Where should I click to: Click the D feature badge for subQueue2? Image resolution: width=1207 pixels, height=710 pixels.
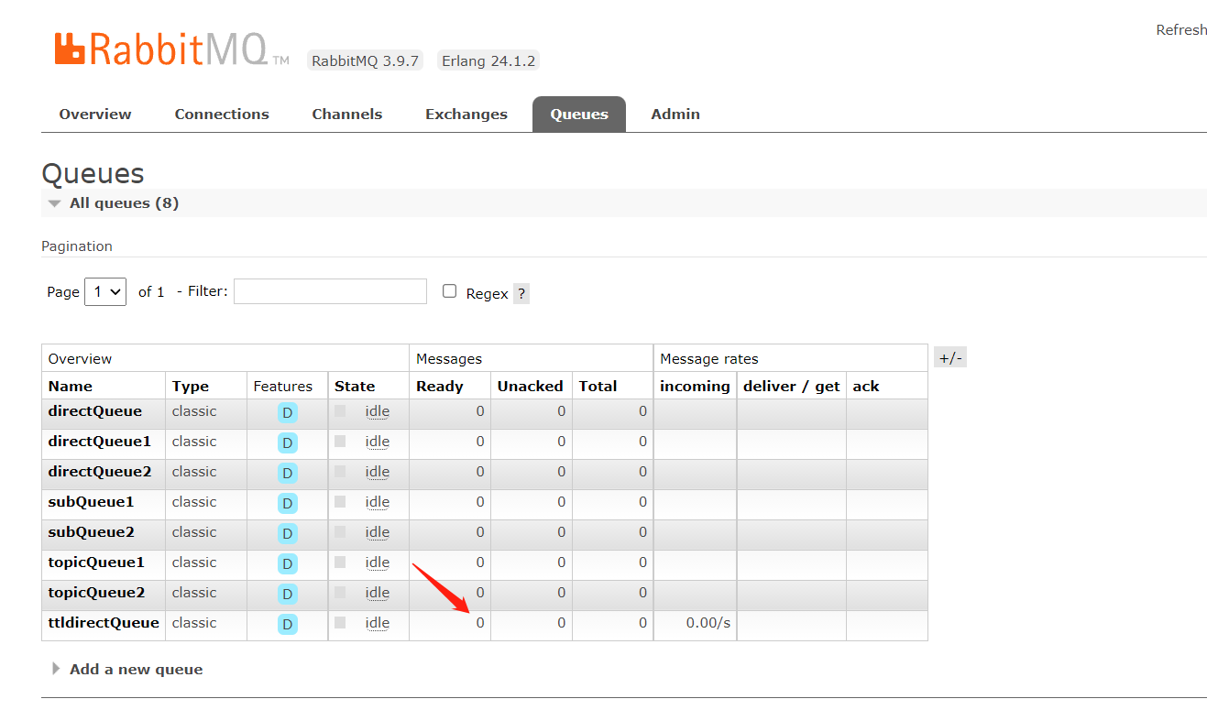coord(288,534)
